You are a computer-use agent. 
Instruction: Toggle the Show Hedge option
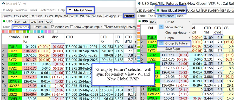tap(175, 27)
